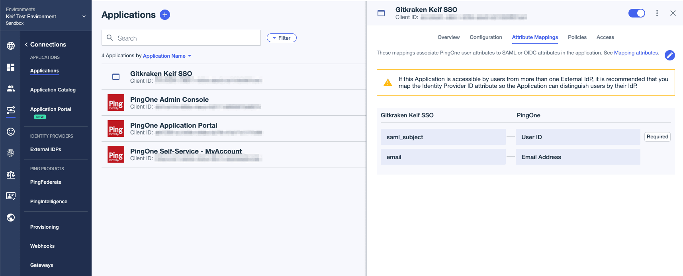Click the Email Address PingOne mapping
This screenshot has height=276, width=683.
(578, 157)
